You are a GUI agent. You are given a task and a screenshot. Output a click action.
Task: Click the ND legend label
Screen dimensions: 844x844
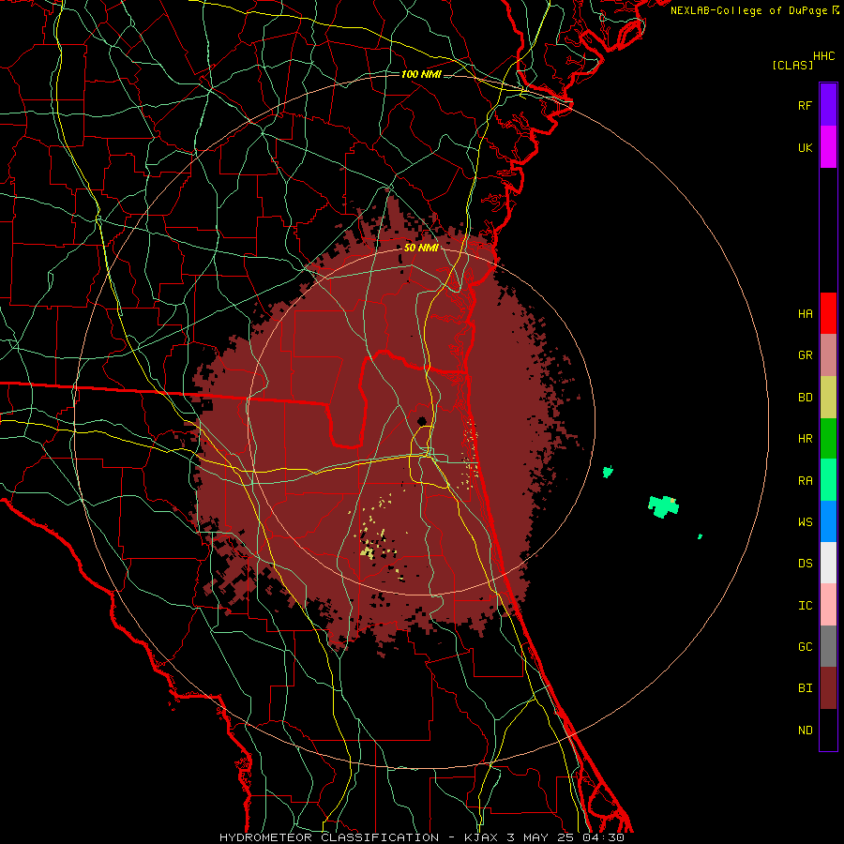click(x=805, y=731)
